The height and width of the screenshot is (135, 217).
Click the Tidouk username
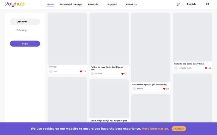click(140, 89)
